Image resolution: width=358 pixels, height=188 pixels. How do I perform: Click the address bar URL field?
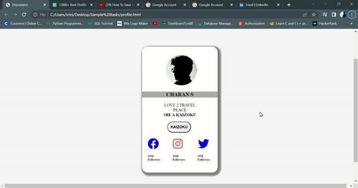coord(174,15)
